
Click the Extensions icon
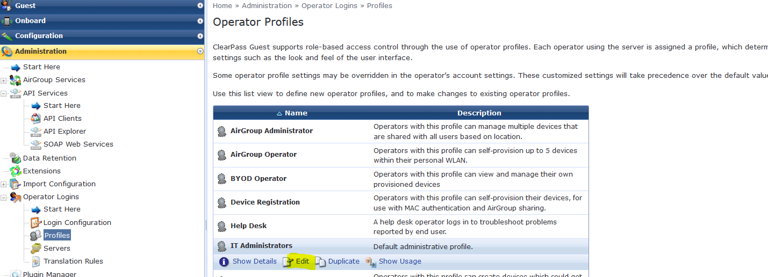[15, 171]
